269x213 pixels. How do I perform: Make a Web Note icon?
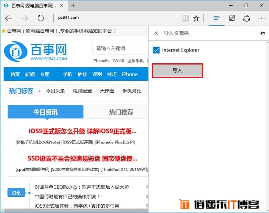(232, 18)
